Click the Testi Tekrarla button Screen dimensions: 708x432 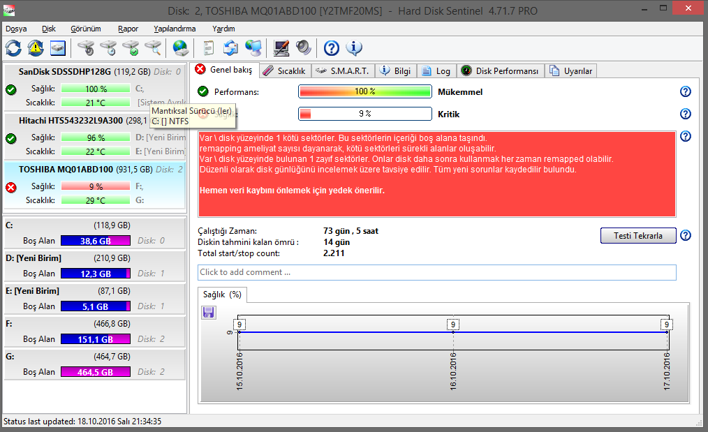click(x=638, y=236)
